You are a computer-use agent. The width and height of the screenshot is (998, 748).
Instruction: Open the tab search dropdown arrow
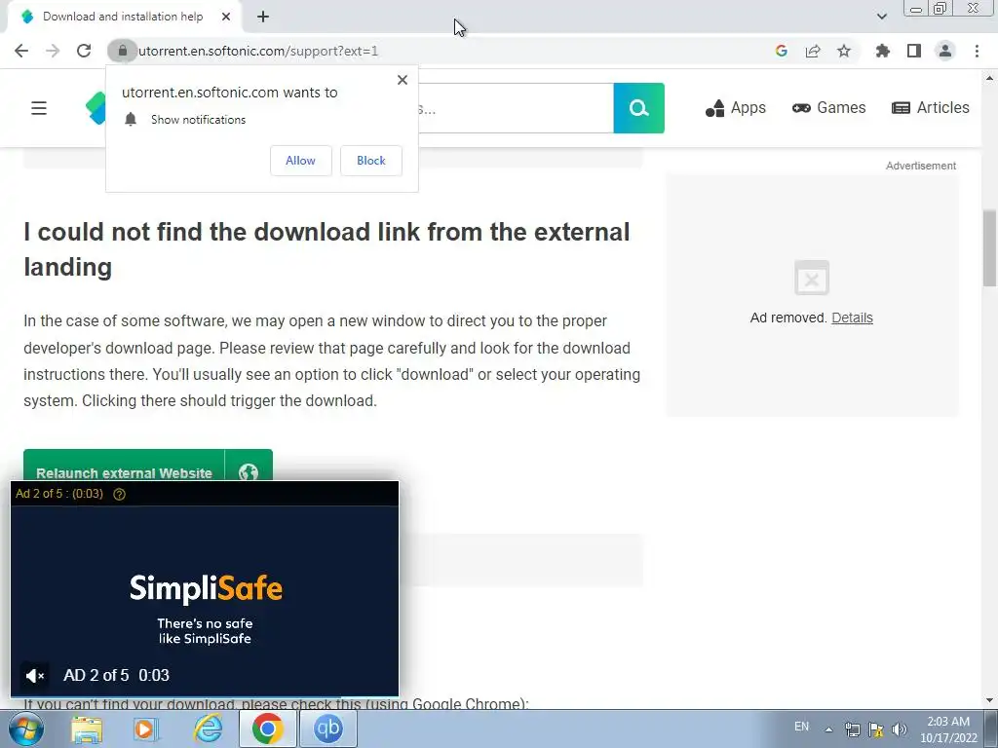[881, 17]
